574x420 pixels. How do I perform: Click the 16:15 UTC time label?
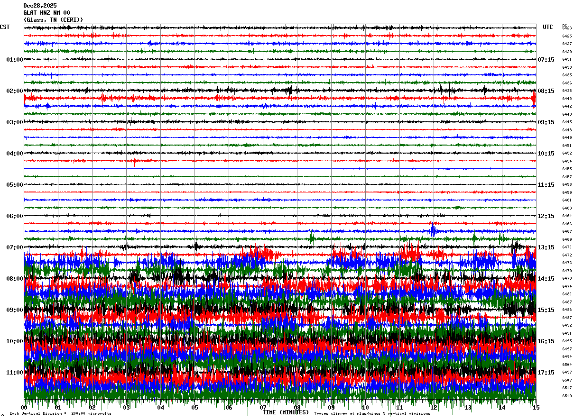(546, 341)
